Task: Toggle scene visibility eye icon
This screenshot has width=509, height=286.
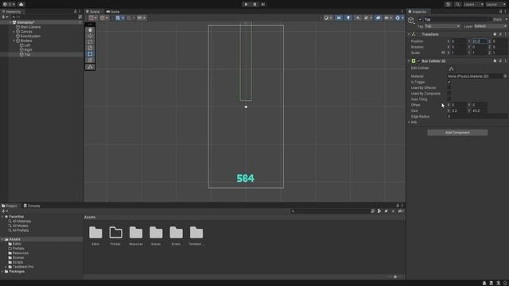Action: [x=379, y=17]
